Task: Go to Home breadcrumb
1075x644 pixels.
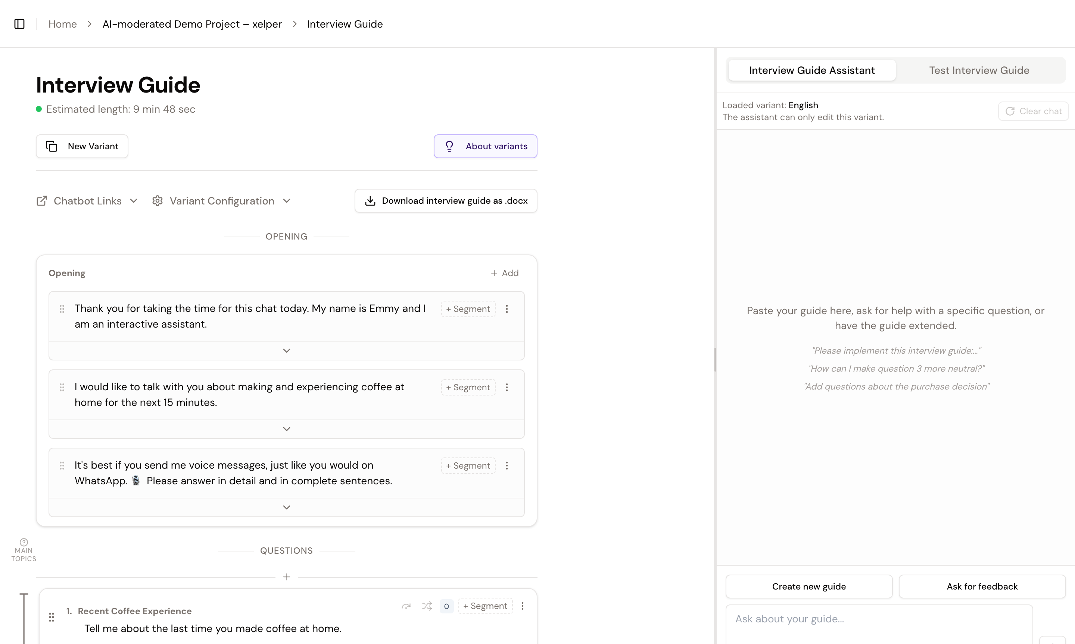Action: point(62,24)
